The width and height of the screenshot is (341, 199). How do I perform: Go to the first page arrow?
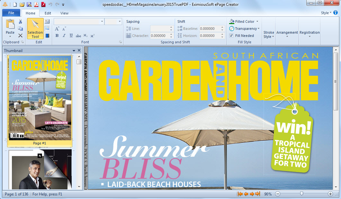[240, 194]
